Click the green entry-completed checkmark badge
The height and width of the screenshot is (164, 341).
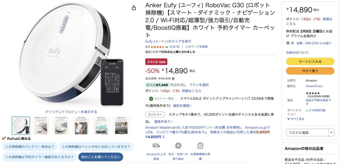pyautogui.click(x=161, y=98)
